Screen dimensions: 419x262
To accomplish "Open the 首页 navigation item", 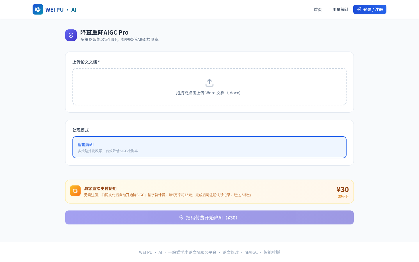I will point(318,10).
